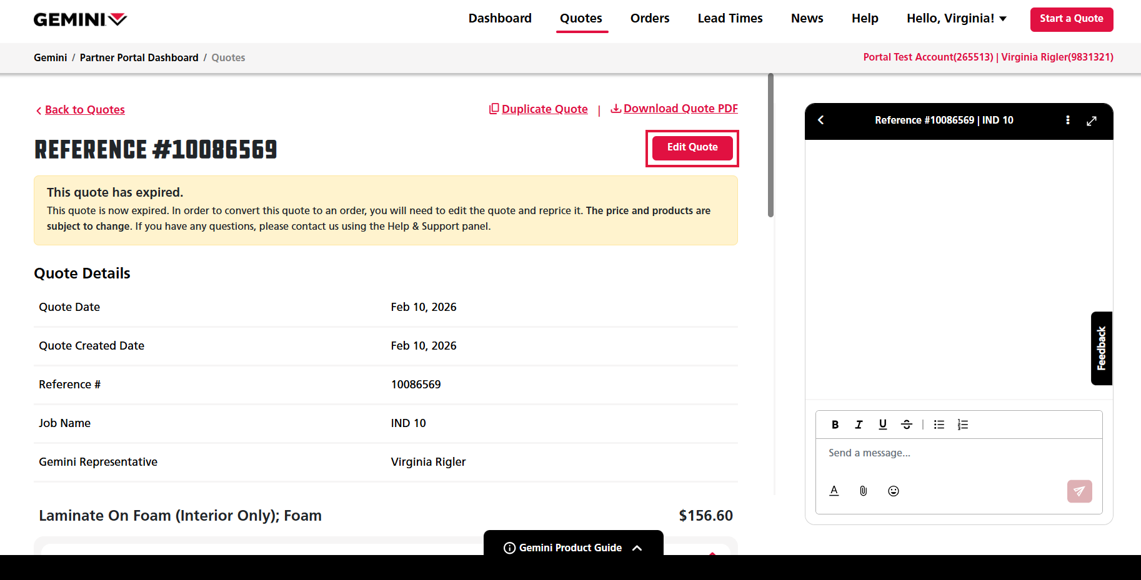
Task: Toggle italic formatting in message editor
Action: click(859, 425)
